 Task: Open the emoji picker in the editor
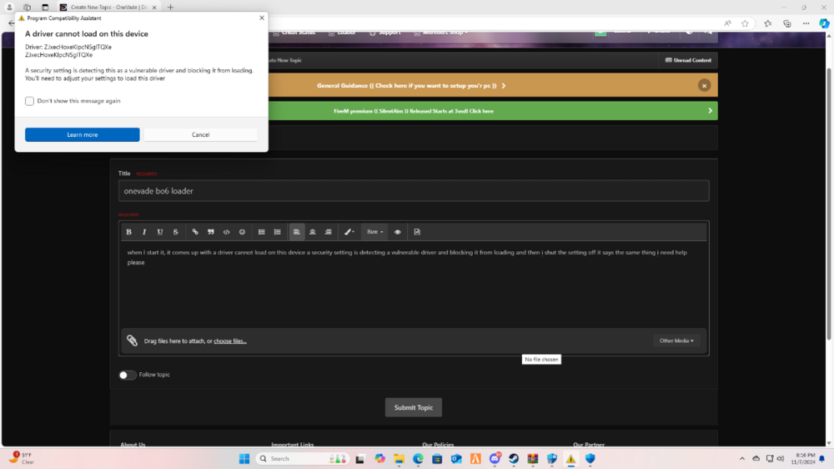(242, 232)
